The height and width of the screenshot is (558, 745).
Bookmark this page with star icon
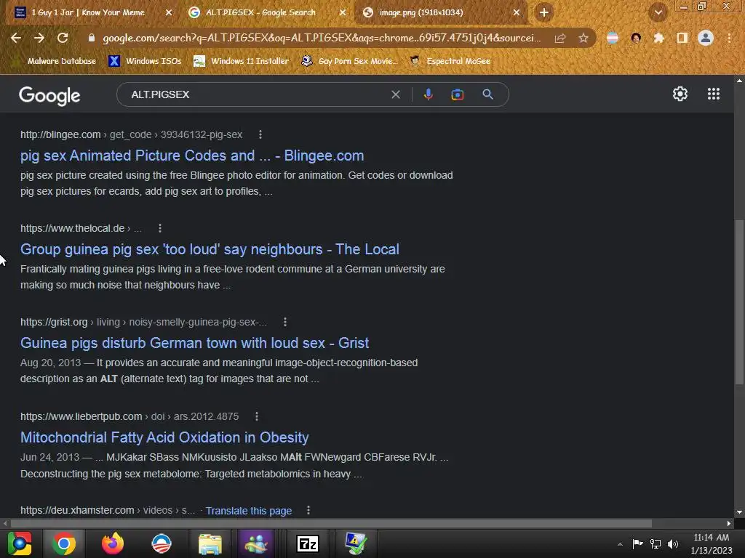[583, 38]
